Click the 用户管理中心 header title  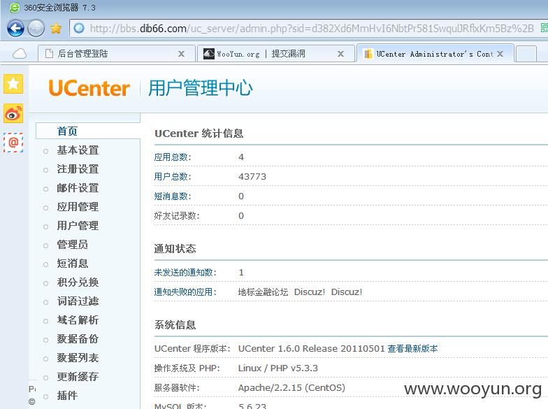click(x=200, y=88)
